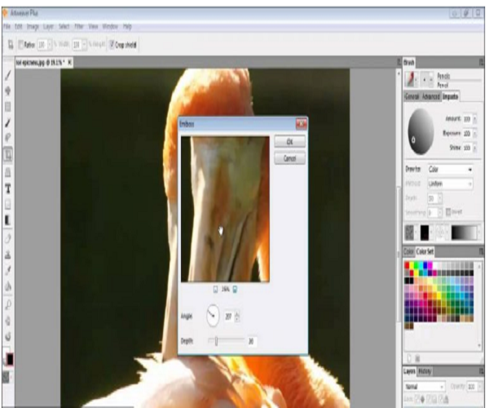Adjust the Angle value stepper
Viewport: 489px width, 408px height.
(237, 317)
